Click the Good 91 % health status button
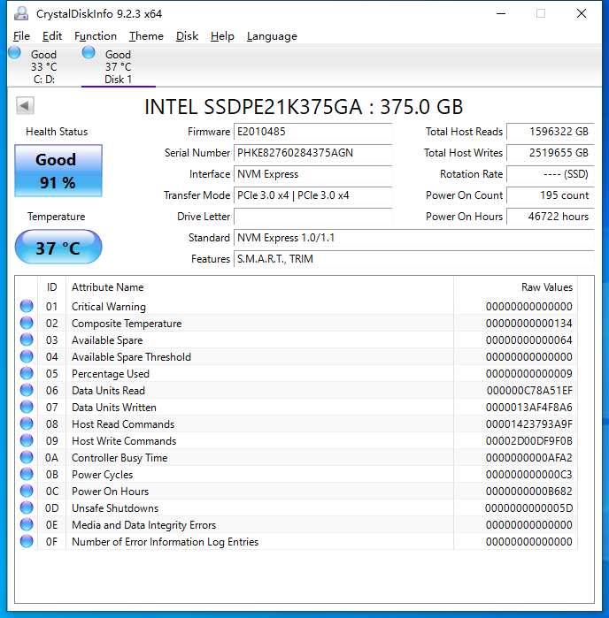The image size is (609, 618). (x=58, y=171)
